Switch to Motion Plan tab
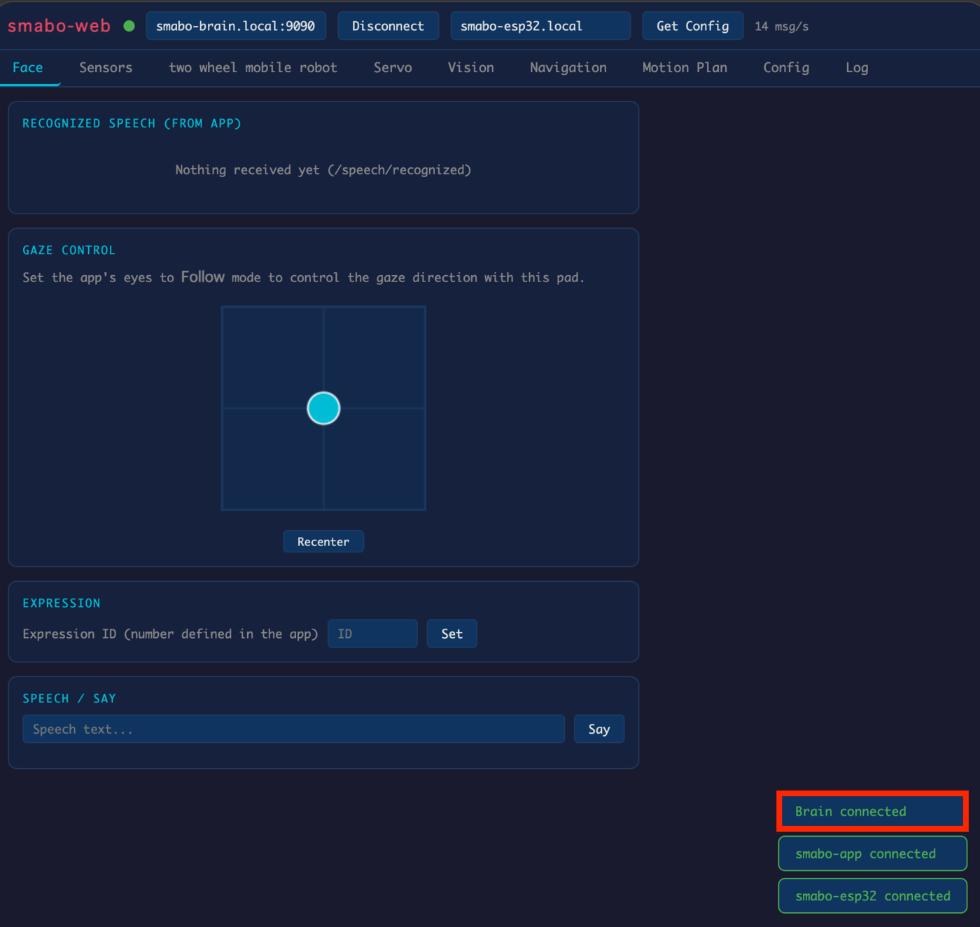Screen dimensions: 980x927 [685, 68]
